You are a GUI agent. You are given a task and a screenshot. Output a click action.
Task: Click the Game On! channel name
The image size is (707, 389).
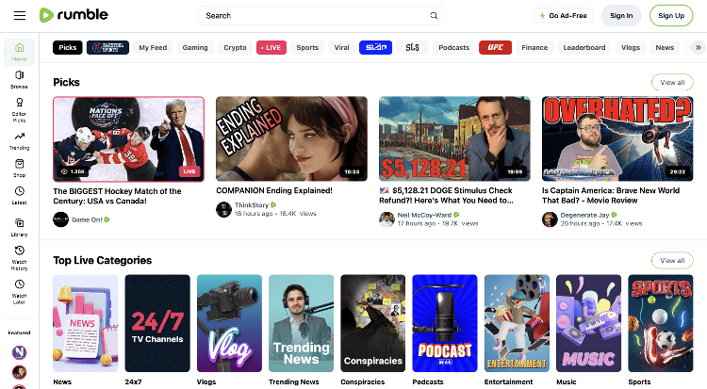87,219
